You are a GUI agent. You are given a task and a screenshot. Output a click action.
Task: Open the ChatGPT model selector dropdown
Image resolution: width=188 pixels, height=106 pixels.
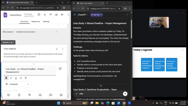[x=83, y=15]
